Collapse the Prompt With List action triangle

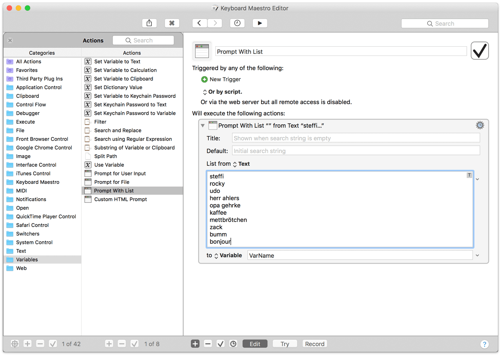(203, 125)
